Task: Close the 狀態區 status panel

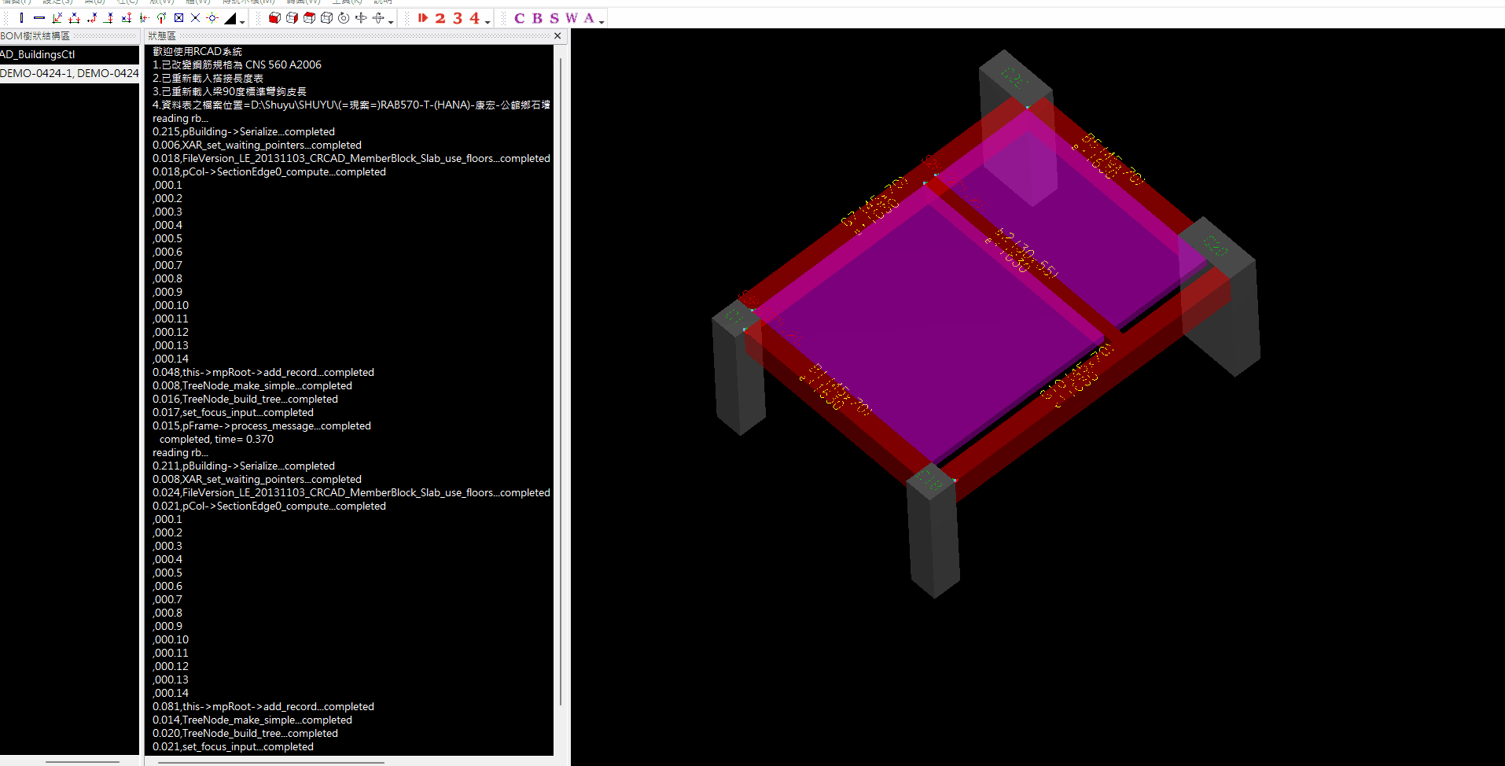Action: [x=557, y=36]
